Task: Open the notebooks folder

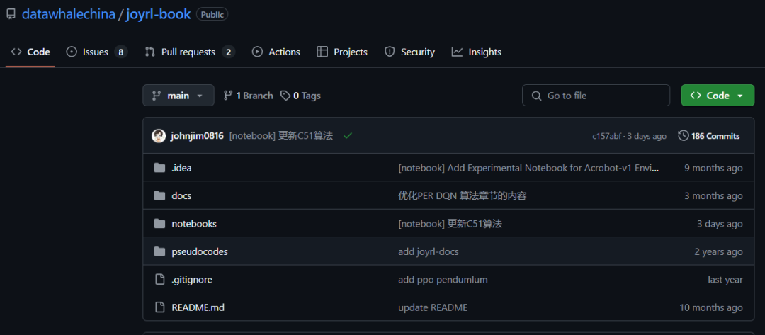Action: 194,224
